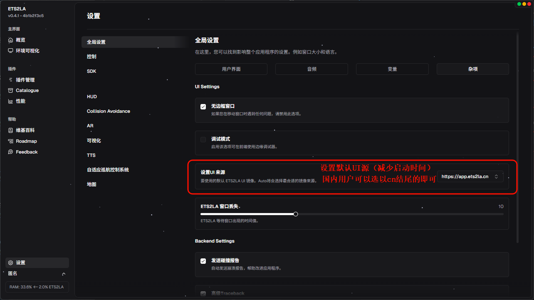The image size is (534, 300).
Task: Open the UI source URL dropdown
Action: [470, 176]
